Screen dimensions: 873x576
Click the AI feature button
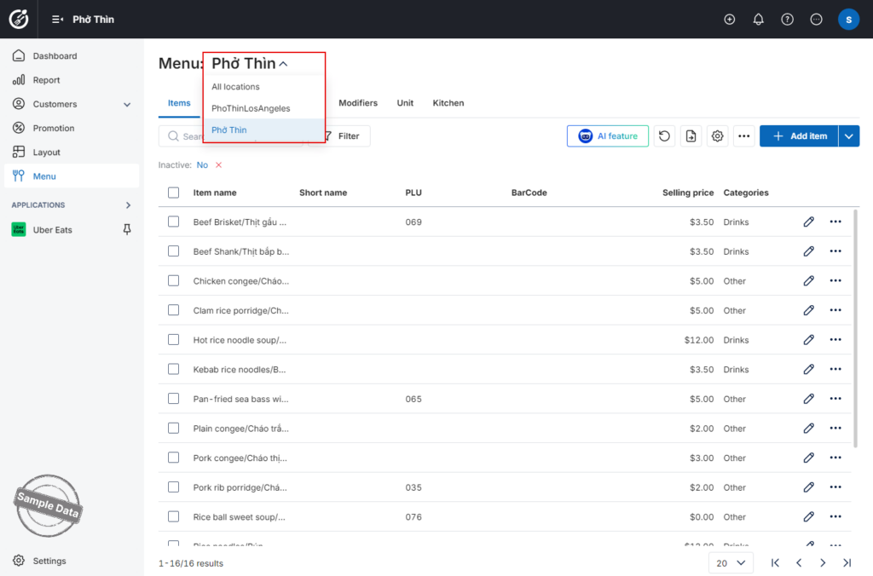coord(607,135)
